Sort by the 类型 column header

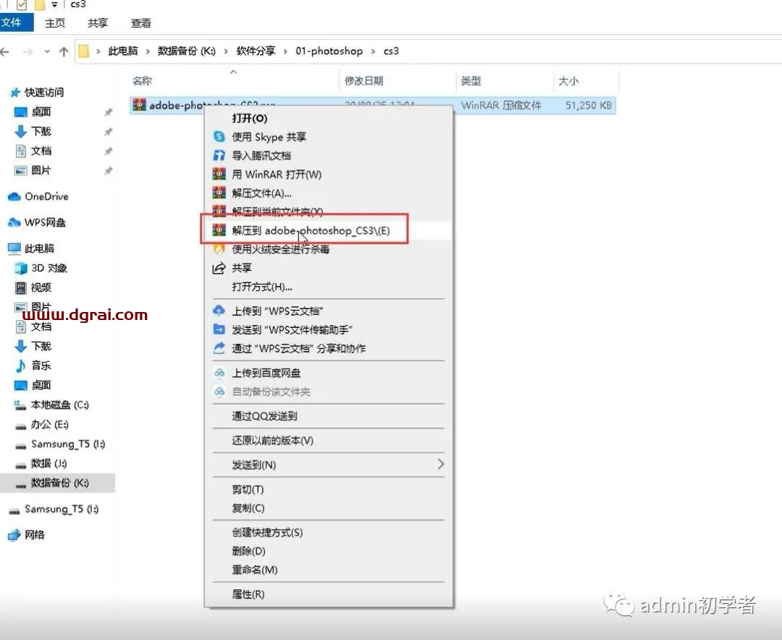(x=471, y=81)
